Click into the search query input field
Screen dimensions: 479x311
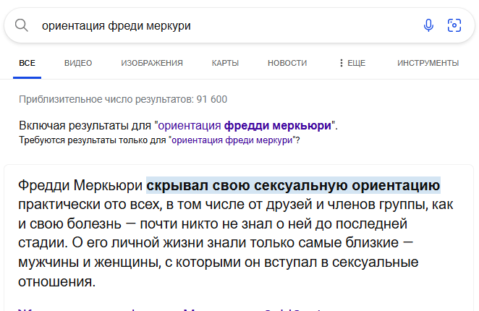coord(217,26)
